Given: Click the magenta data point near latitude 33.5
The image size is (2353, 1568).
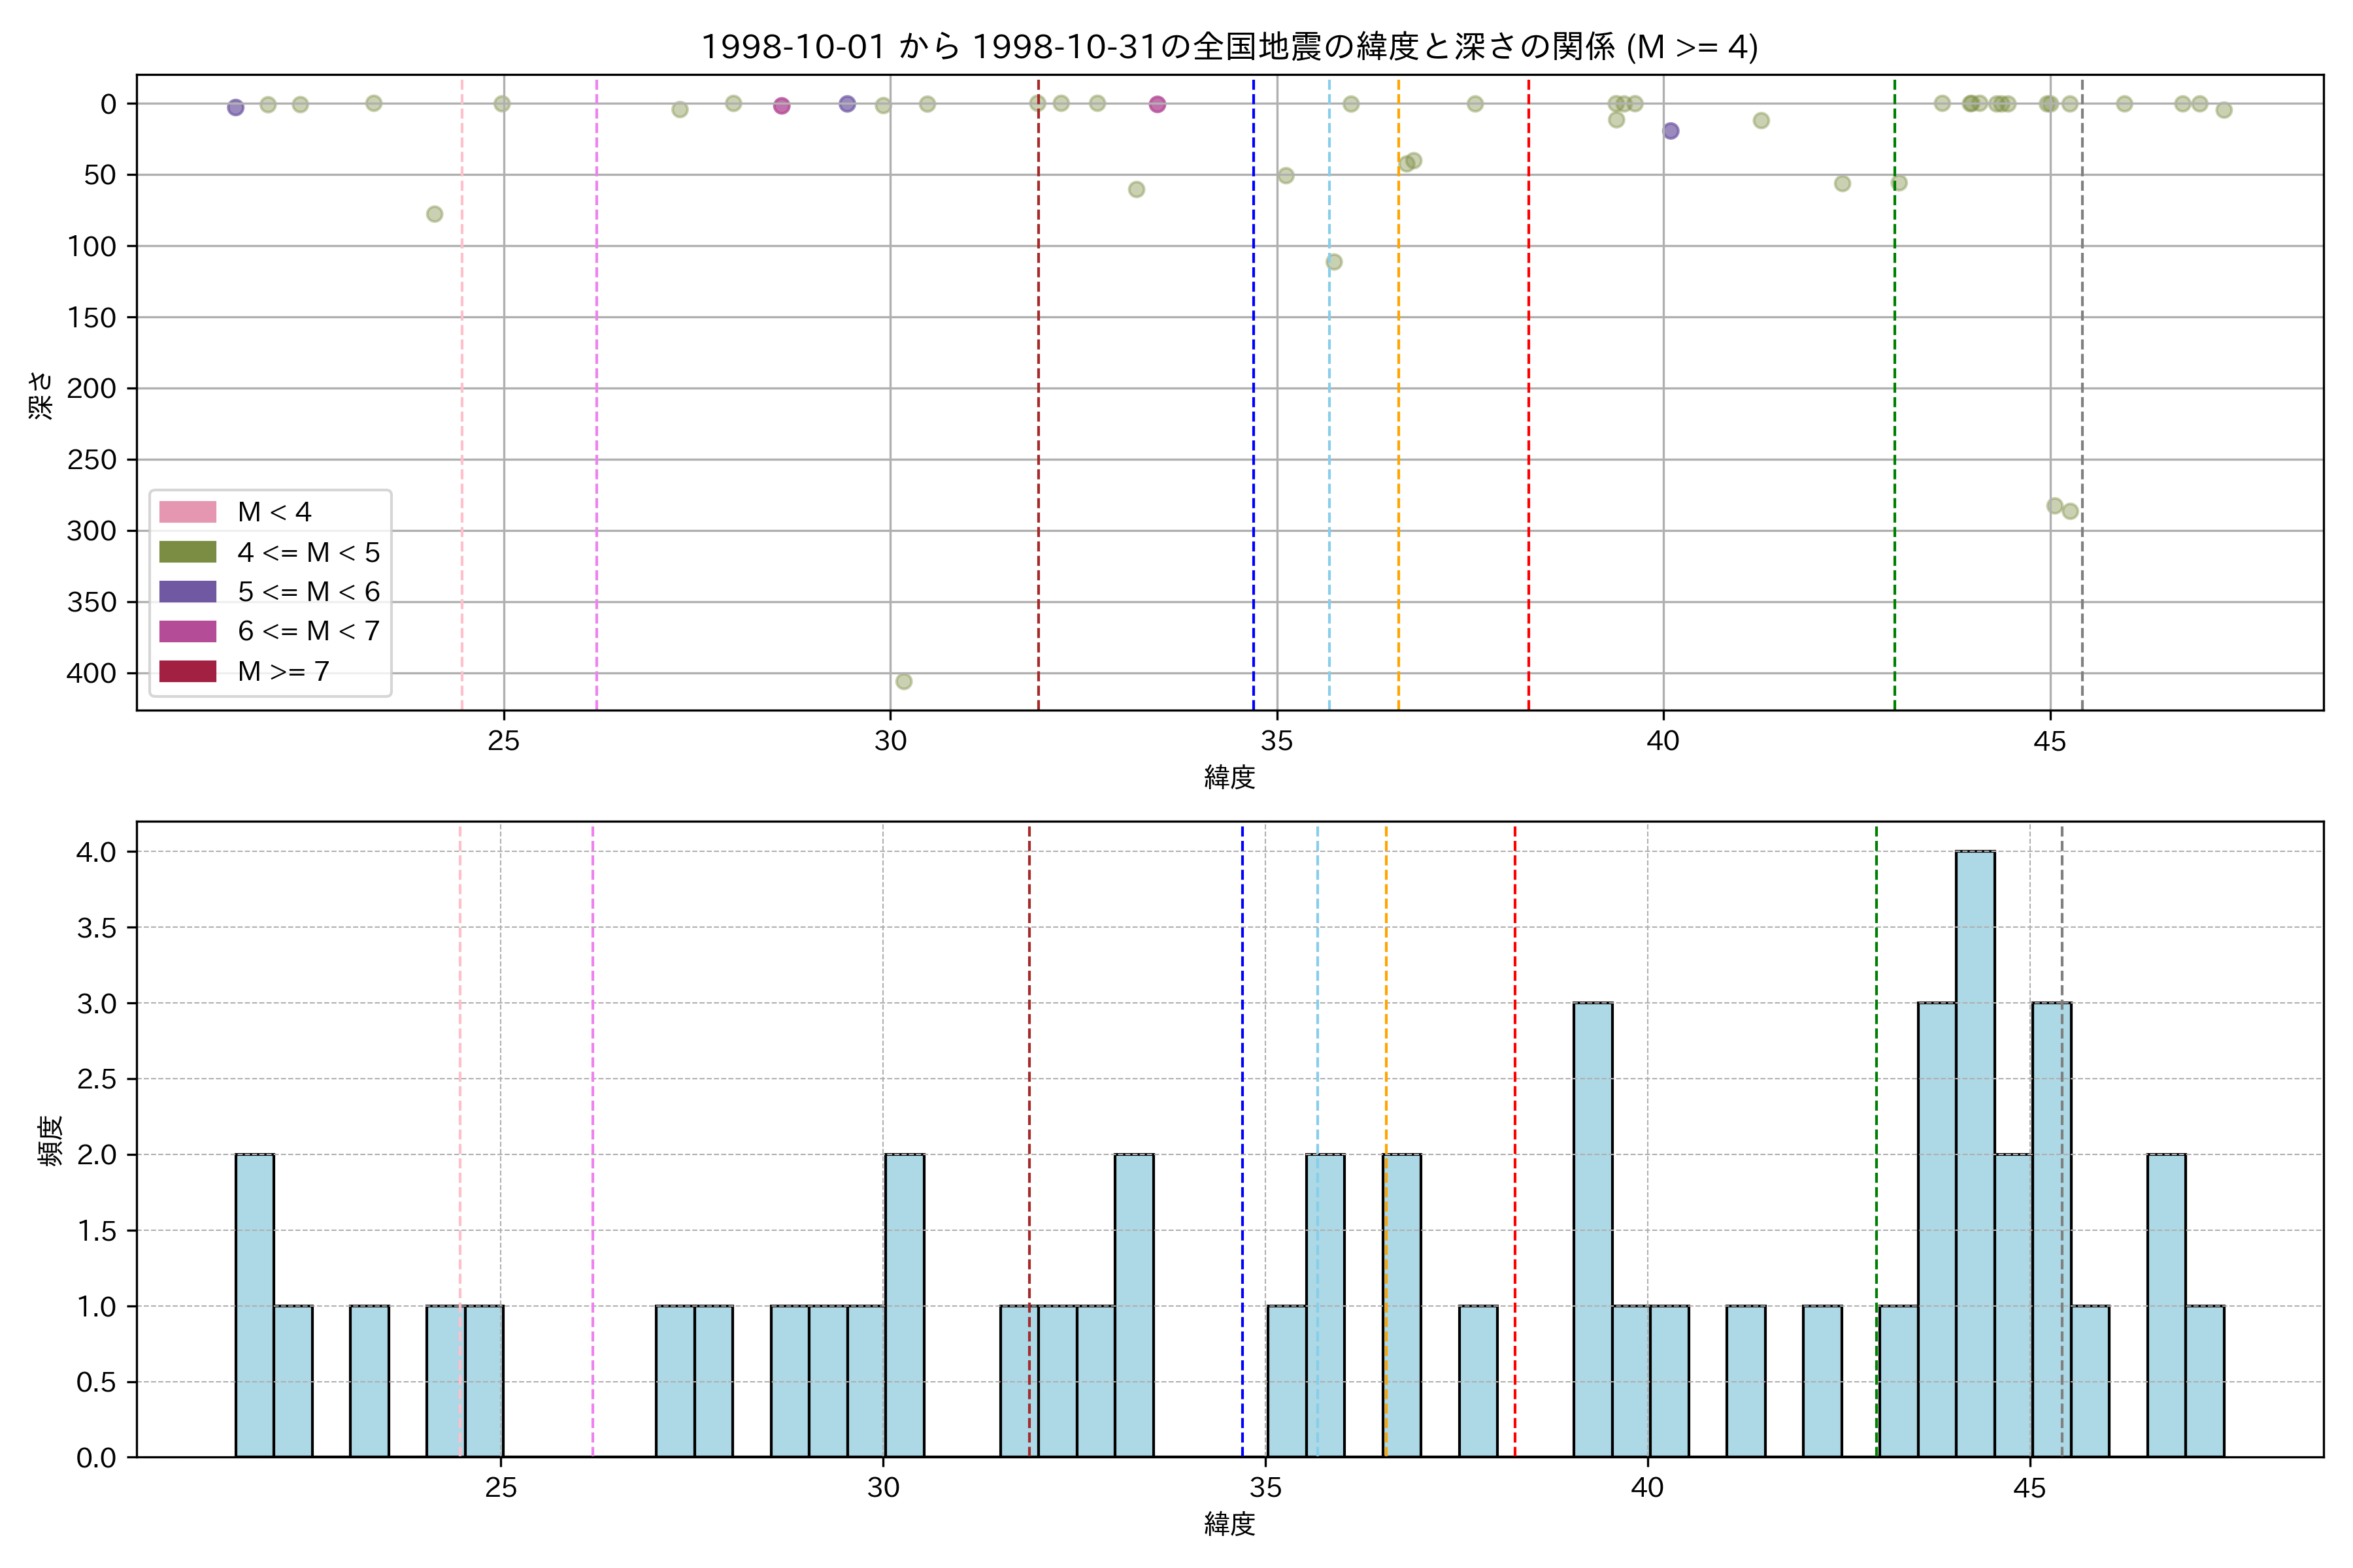Looking at the screenshot, I should [x=1158, y=104].
